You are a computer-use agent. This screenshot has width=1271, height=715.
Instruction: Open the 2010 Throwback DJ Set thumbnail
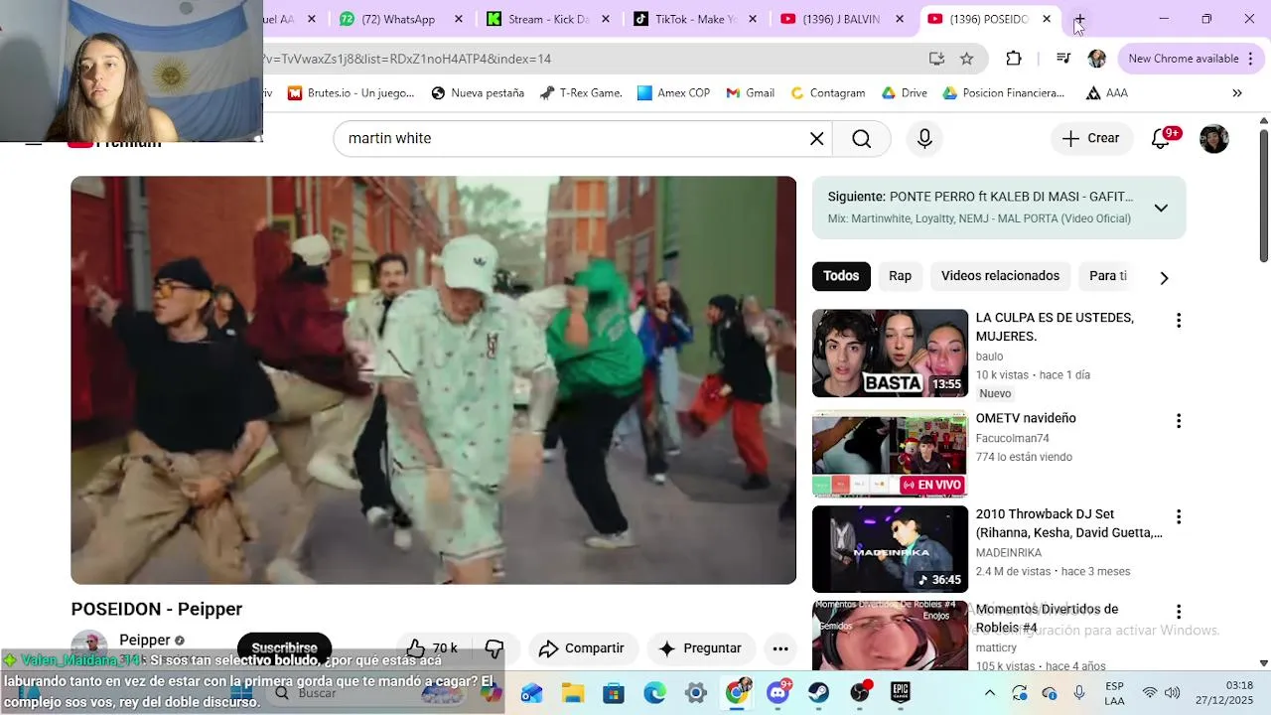890,549
